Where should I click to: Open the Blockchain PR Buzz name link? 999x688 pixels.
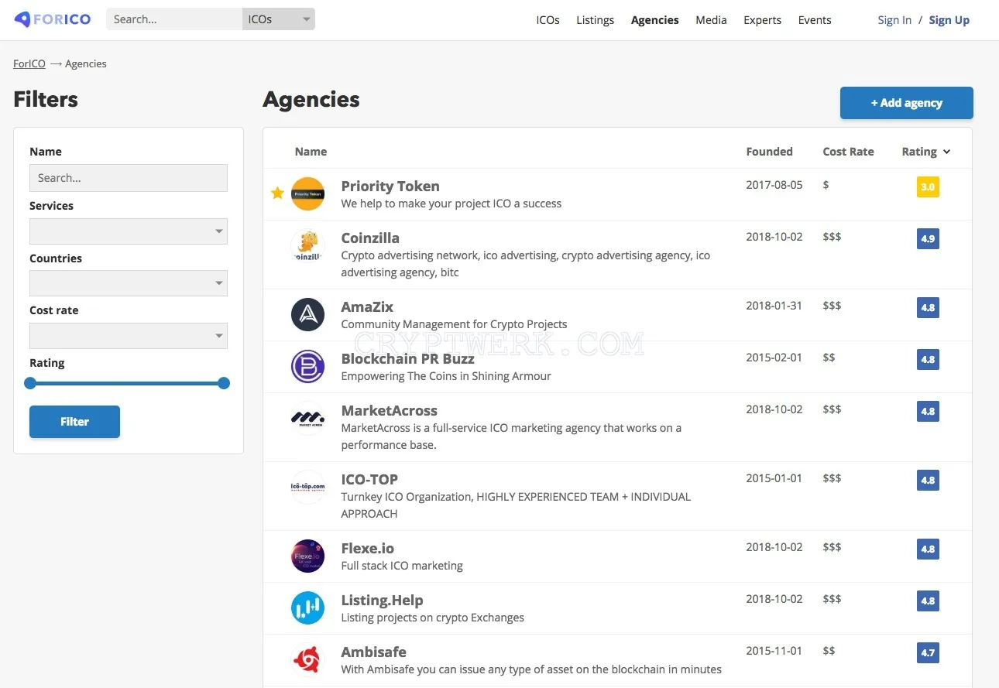point(407,358)
